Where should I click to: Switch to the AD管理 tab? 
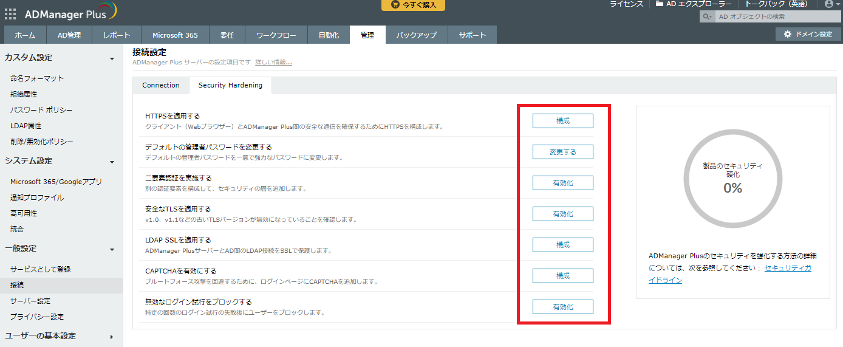(69, 35)
